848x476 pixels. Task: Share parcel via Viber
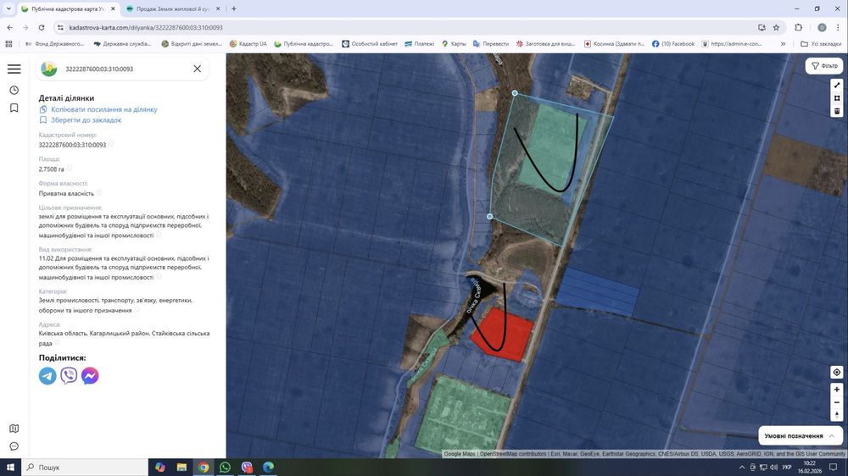[x=69, y=375]
